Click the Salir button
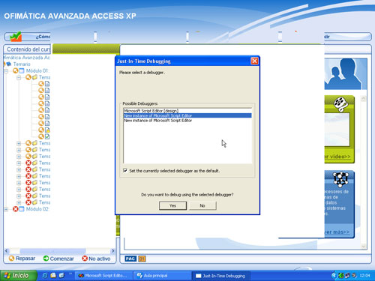375x281 pixels. 348,37
